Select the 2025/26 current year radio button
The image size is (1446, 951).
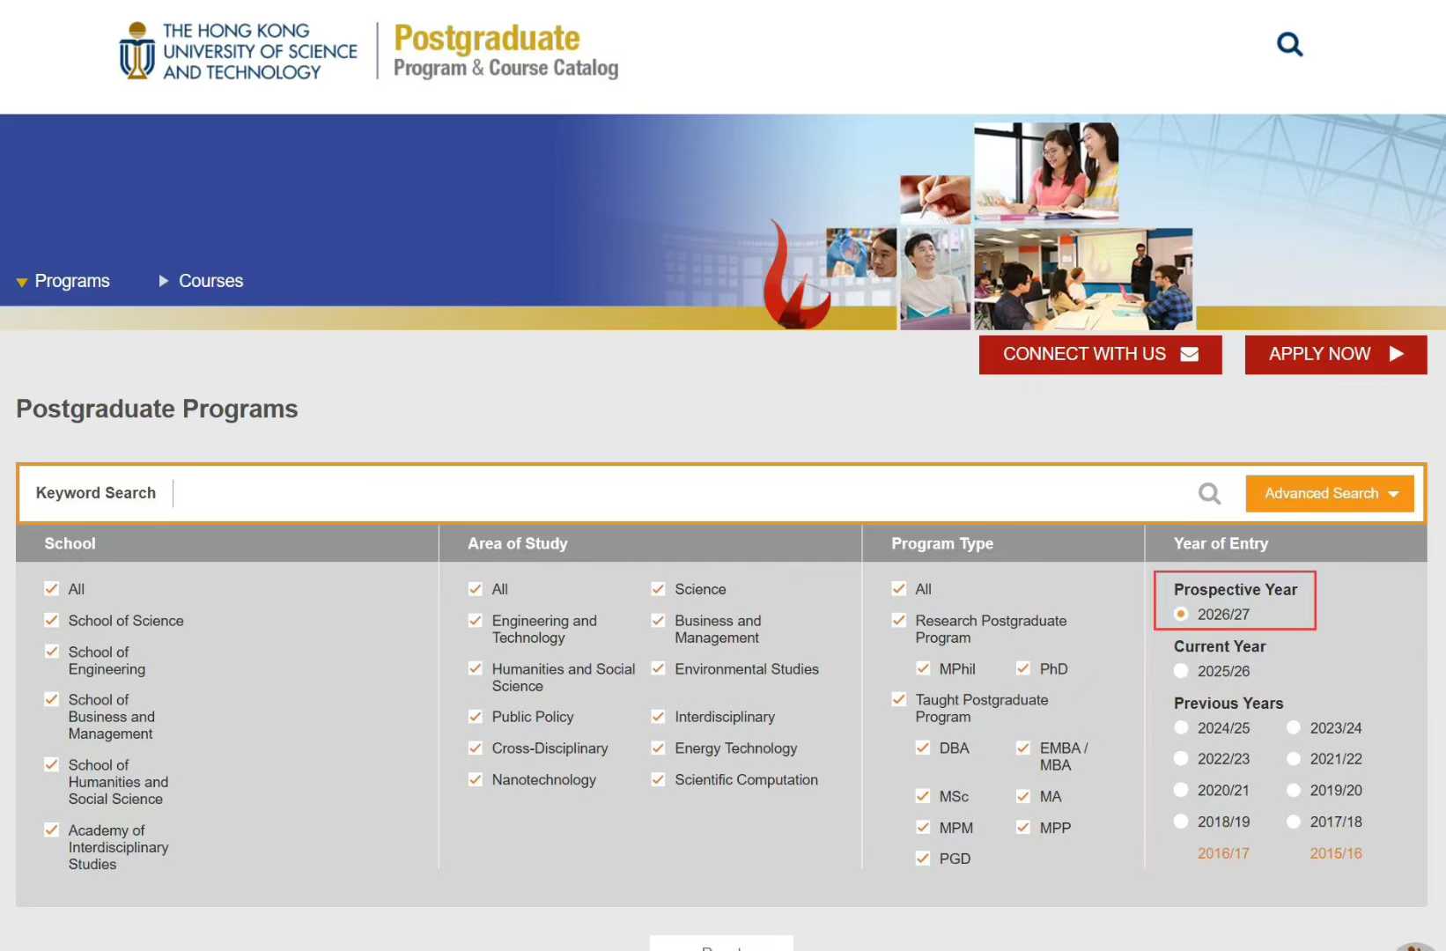click(x=1181, y=671)
